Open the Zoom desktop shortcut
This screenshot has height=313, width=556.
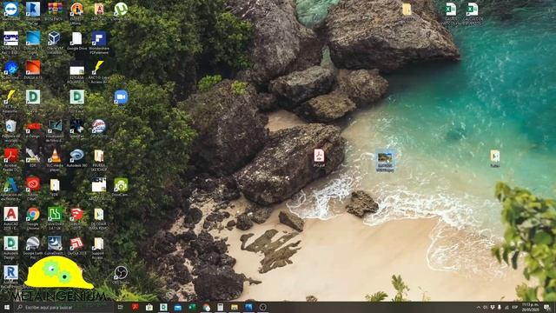pos(121,97)
